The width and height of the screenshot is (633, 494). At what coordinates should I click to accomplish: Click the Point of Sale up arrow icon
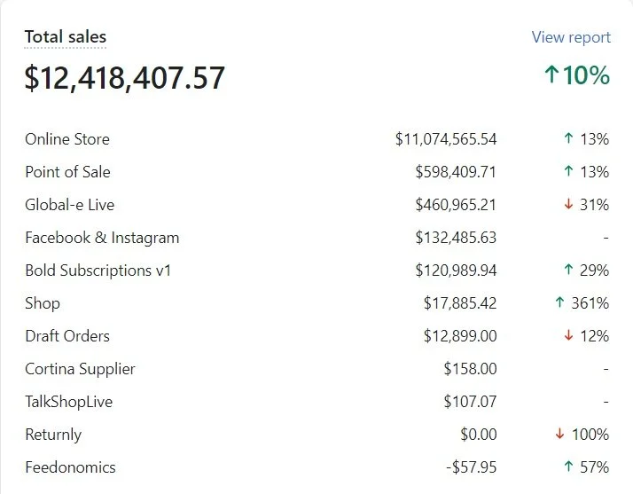(568, 172)
